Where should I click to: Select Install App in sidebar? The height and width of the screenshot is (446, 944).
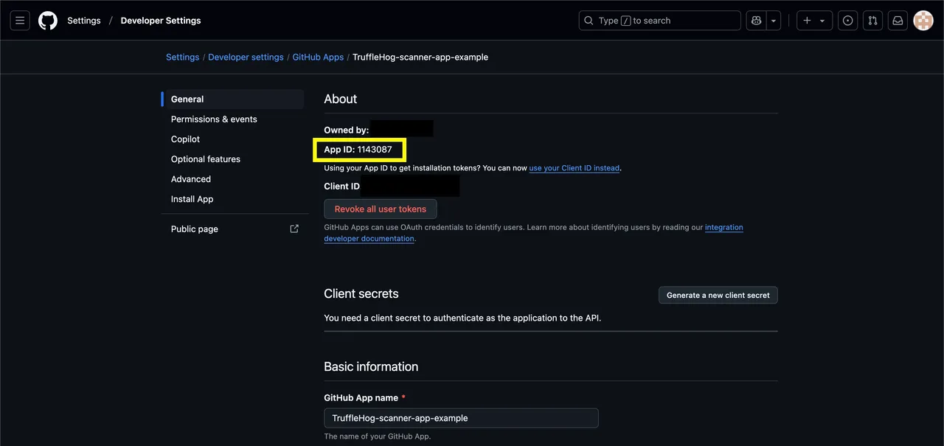[192, 199]
